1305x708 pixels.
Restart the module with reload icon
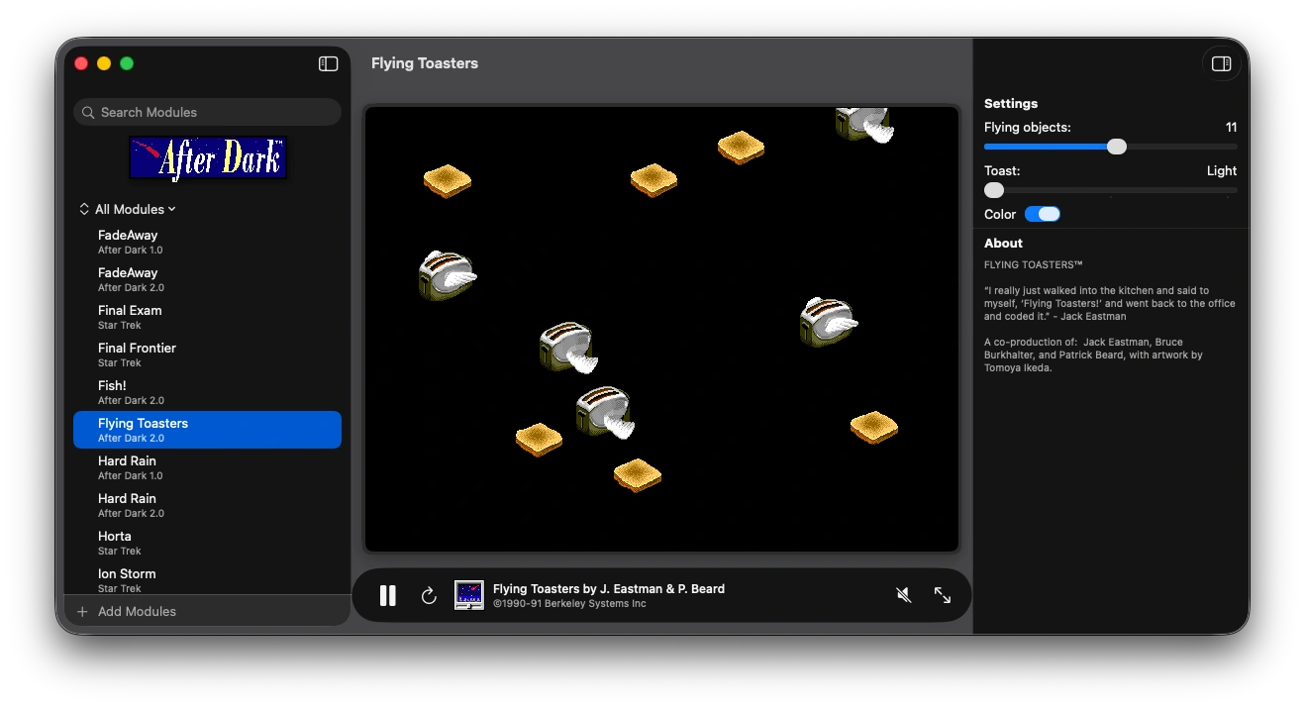tap(429, 595)
